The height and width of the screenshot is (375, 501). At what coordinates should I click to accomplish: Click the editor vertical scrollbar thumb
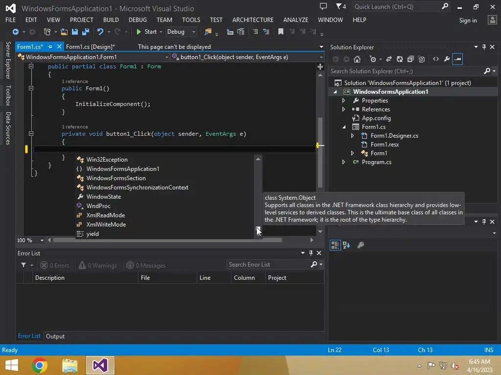click(x=320, y=152)
